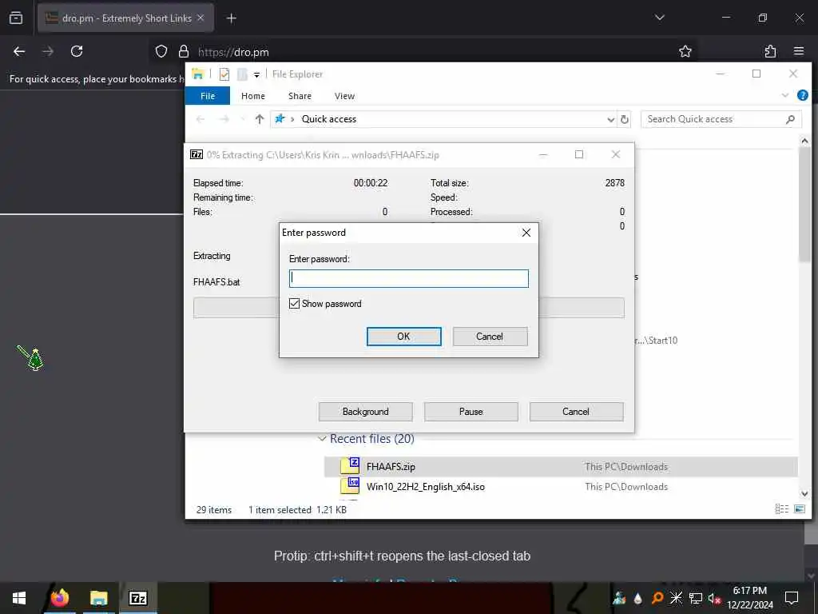Click into the Enter password field
Viewport: 818px width, 614px height.
(x=408, y=278)
